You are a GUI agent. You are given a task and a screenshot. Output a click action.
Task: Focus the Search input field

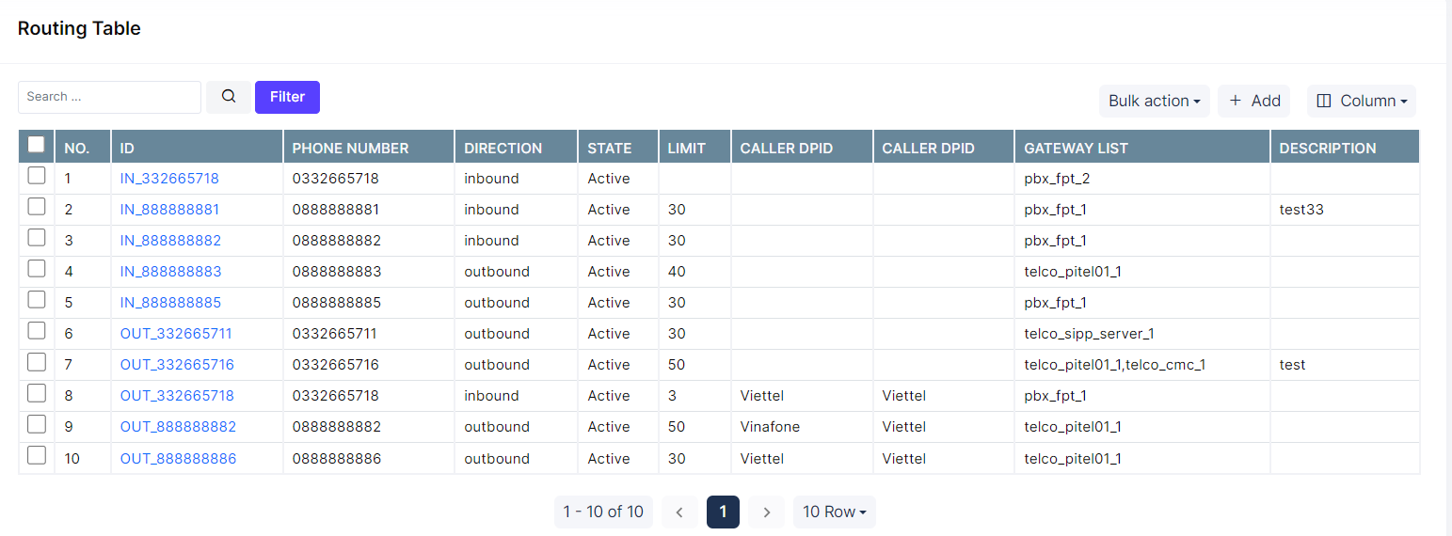click(x=109, y=97)
